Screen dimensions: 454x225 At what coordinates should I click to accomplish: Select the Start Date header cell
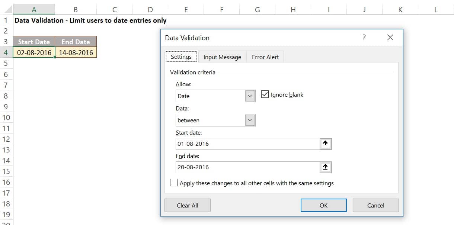click(x=34, y=42)
